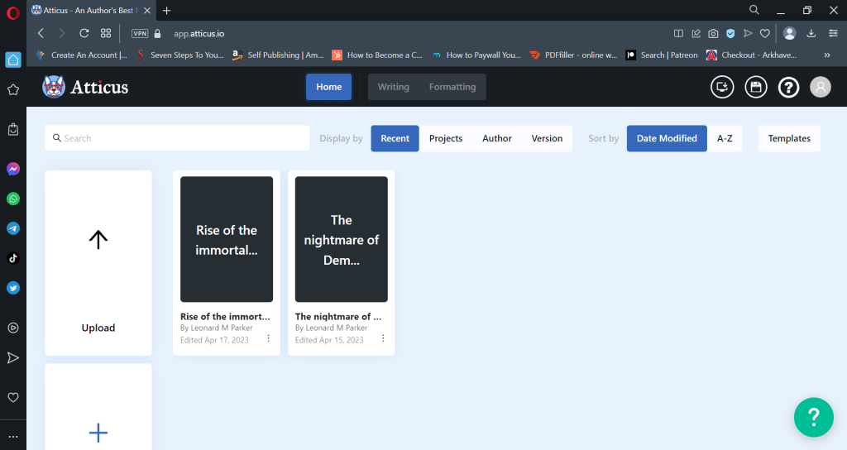Click the Upload book card
847x450 pixels.
click(x=98, y=262)
